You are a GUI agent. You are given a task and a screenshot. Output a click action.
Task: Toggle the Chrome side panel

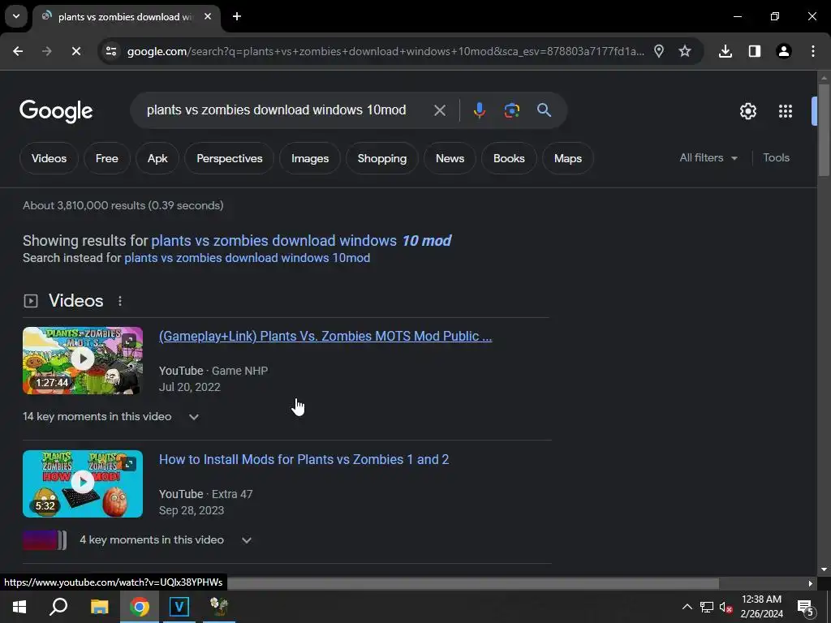pos(755,51)
